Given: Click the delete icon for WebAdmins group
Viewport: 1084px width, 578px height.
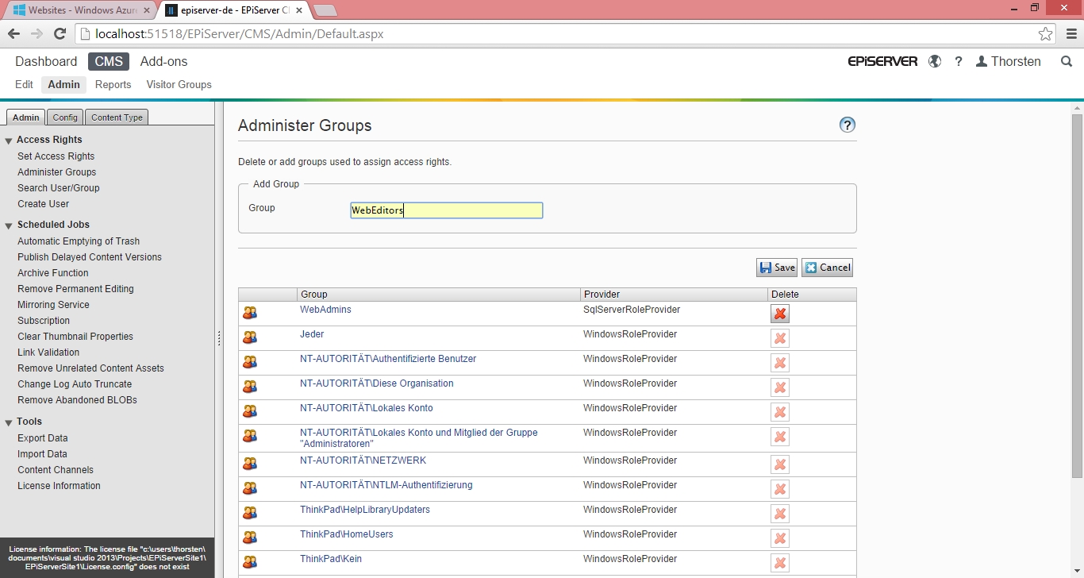Looking at the screenshot, I should (779, 314).
